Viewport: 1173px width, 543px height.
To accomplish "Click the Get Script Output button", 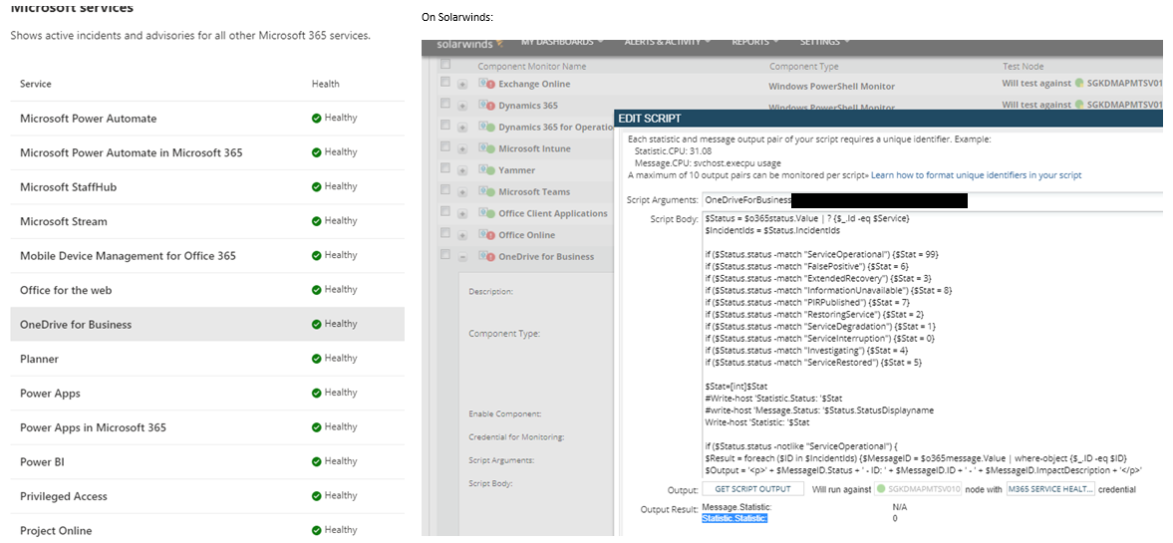I will tap(752, 489).
